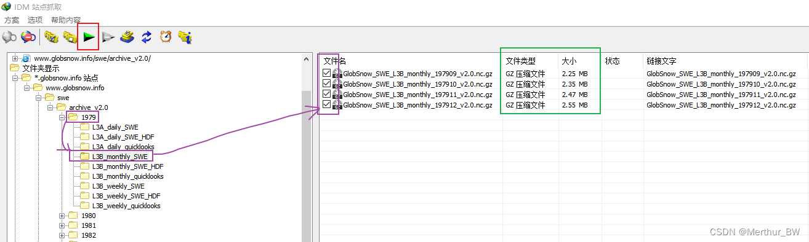
Task: Uncheck the monthly_197909 file checkbox
Action: click(326, 73)
